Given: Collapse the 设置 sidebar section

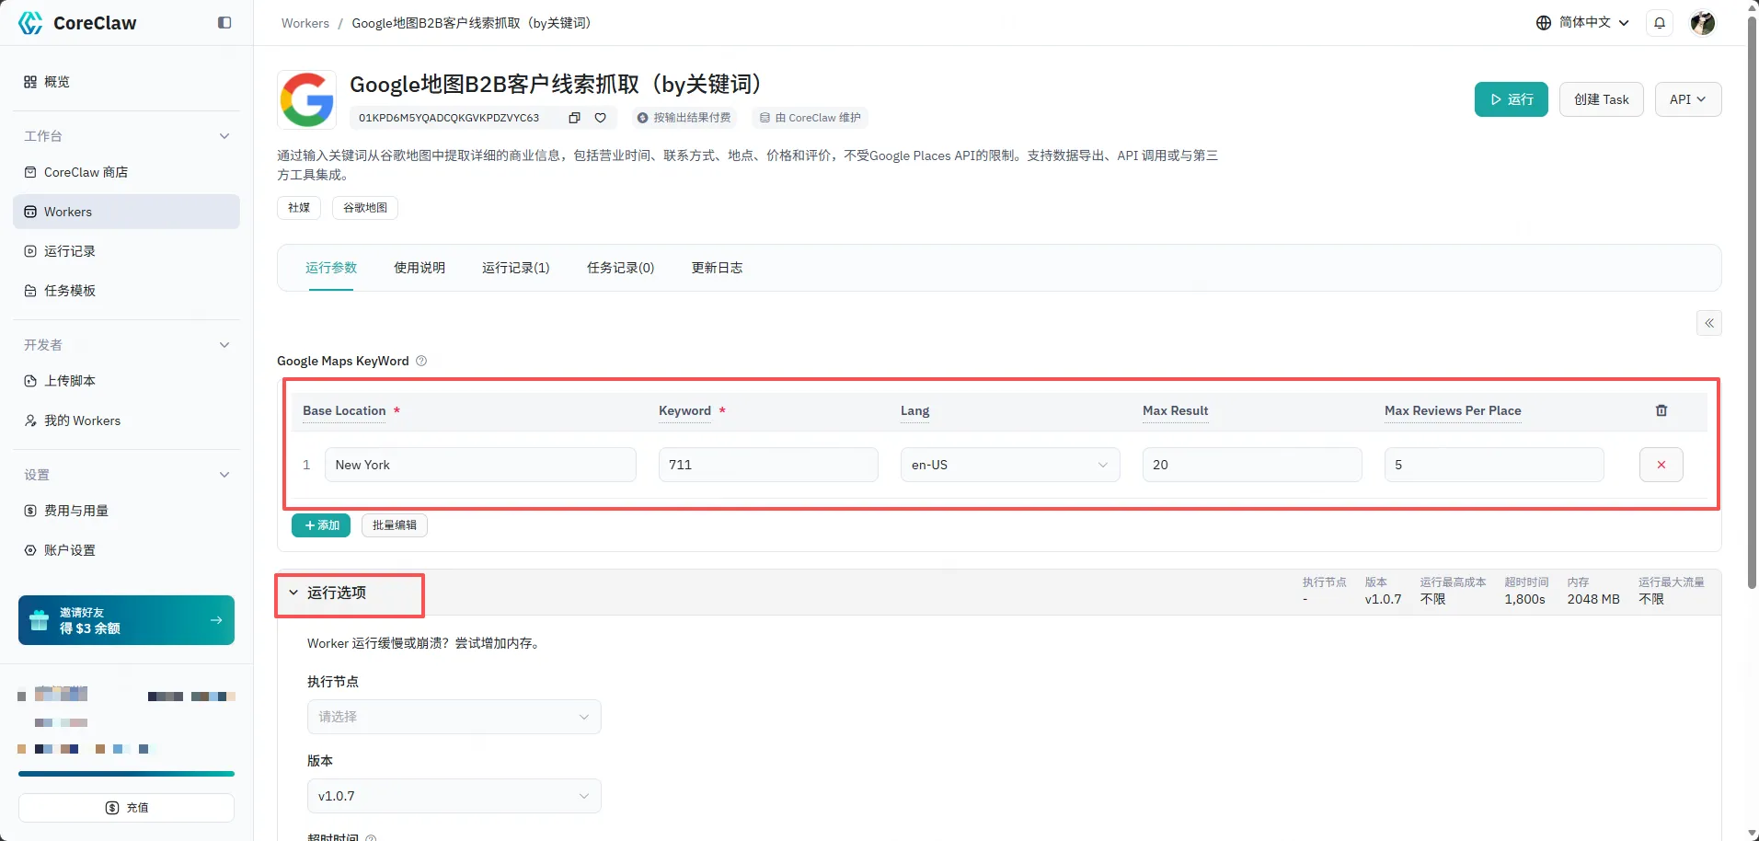Looking at the screenshot, I should [x=224, y=475].
